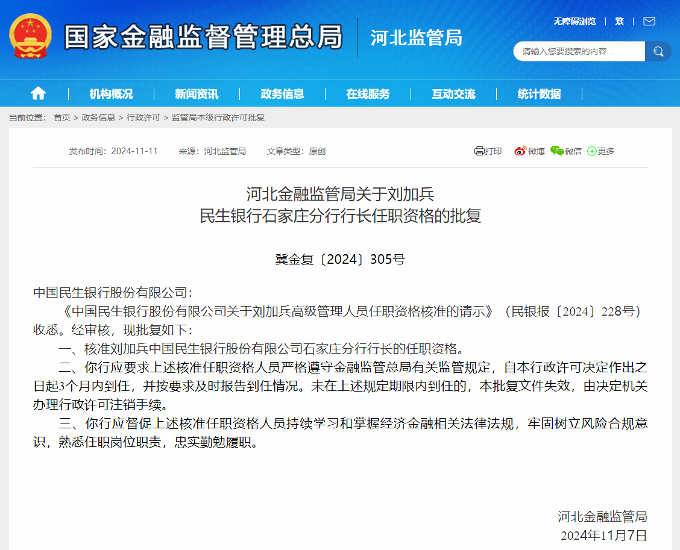680x550 pixels.
Task: Click document number 冀金复〔2024〕305号
Action: click(340, 259)
